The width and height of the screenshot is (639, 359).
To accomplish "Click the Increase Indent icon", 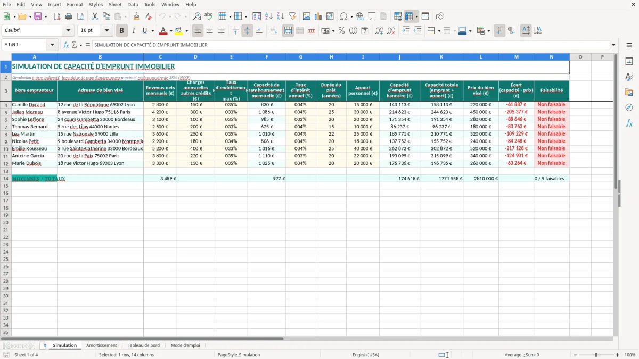I will click(406, 31).
